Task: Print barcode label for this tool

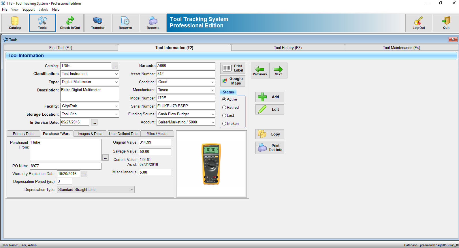Action: pos(233,68)
